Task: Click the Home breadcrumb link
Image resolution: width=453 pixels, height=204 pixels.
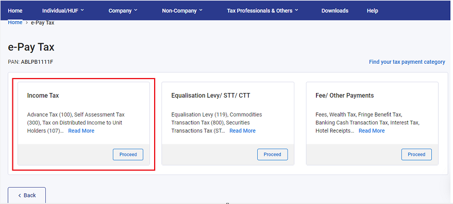Action: pos(15,23)
